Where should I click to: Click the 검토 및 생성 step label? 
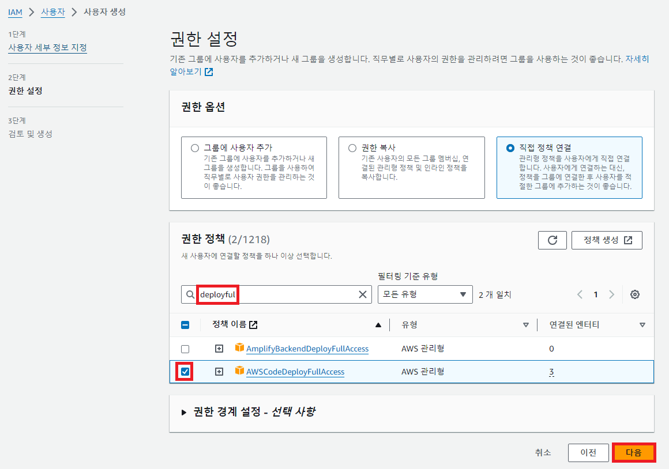coord(31,134)
